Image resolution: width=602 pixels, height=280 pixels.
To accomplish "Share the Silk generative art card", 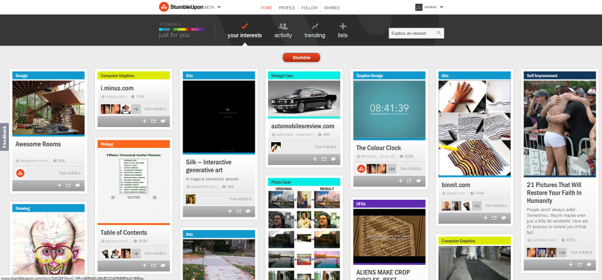I will click(239, 212).
